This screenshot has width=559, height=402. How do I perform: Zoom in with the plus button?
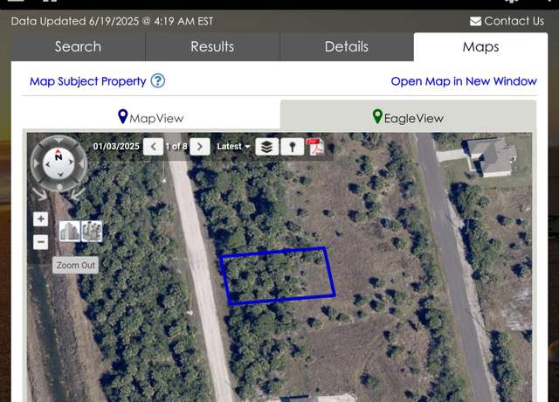(x=41, y=219)
